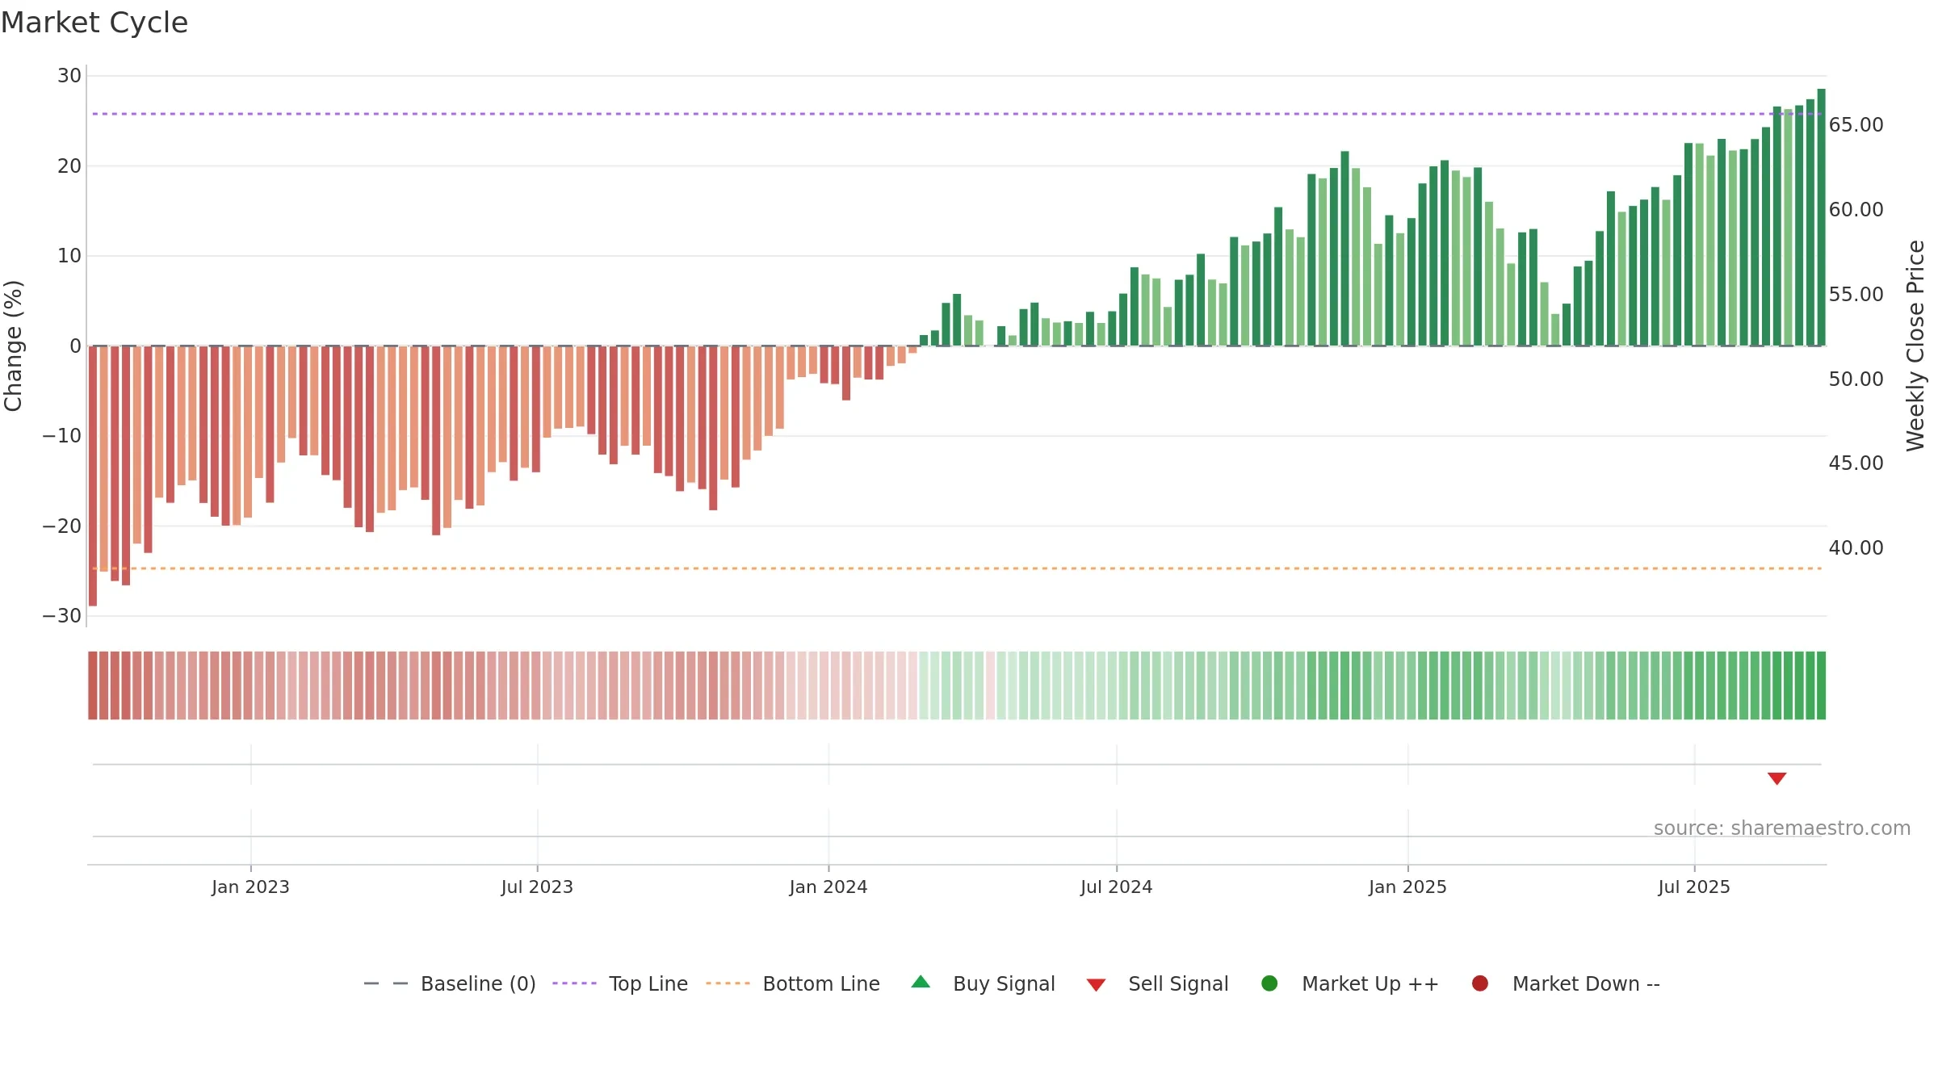Click the orange dotted Bottom Line sample
1938x1090 pixels.
728,983
